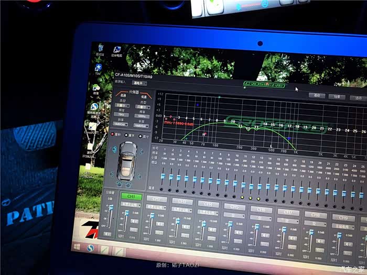Click the Sogou icon in the Windows taskbar
Image resolution: width=367 pixels, height=275 pixels.
[x=90, y=247]
